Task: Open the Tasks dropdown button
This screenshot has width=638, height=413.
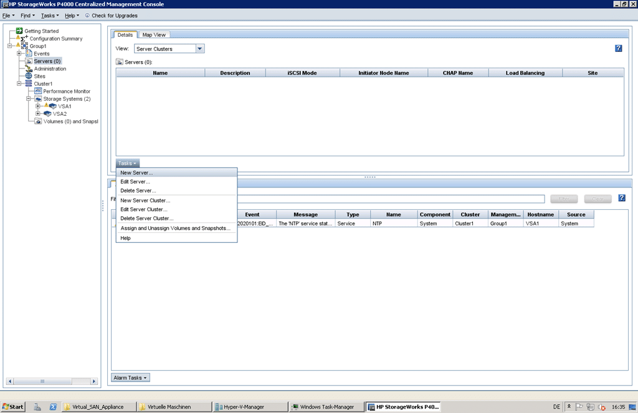Action: [x=127, y=163]
